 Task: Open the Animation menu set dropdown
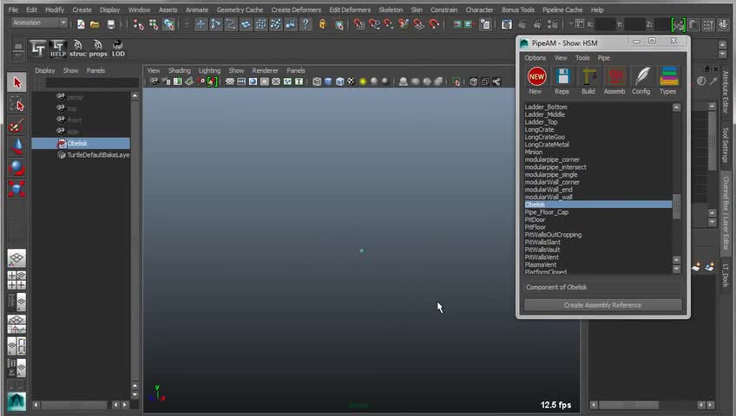pos(39,23)
